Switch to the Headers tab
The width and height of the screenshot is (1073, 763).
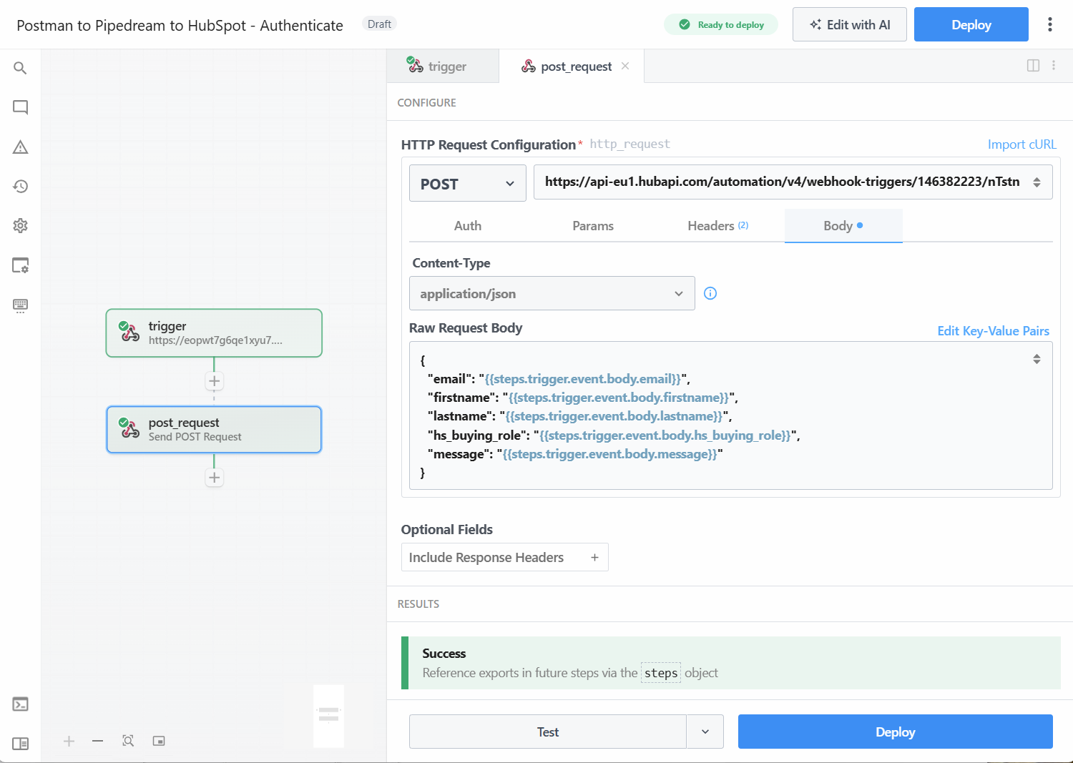710,225
